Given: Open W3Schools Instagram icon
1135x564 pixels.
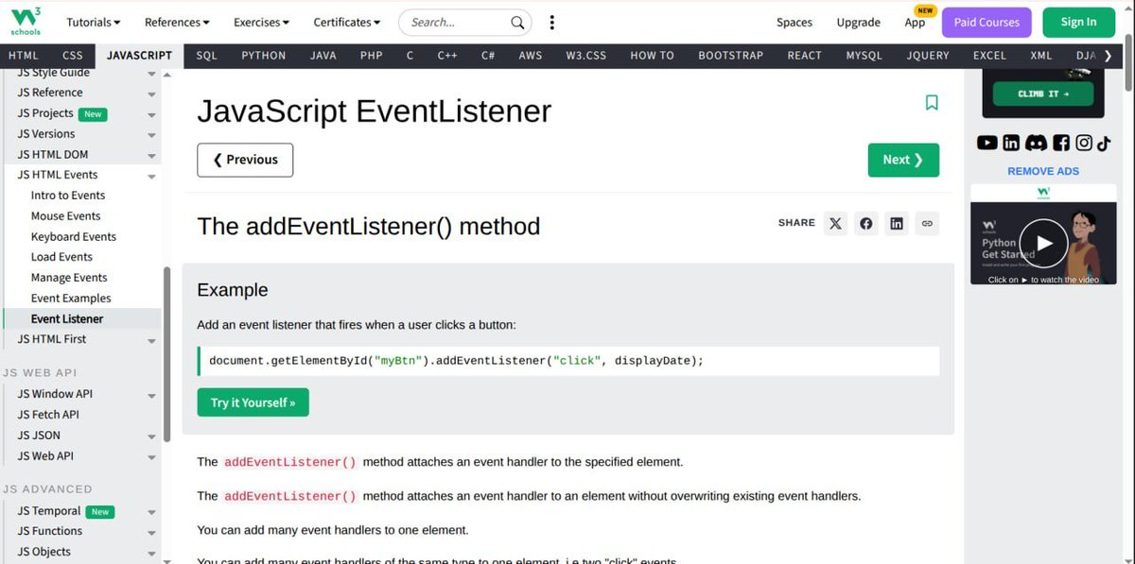Looking at the screenshot, I should [1084, 143].
